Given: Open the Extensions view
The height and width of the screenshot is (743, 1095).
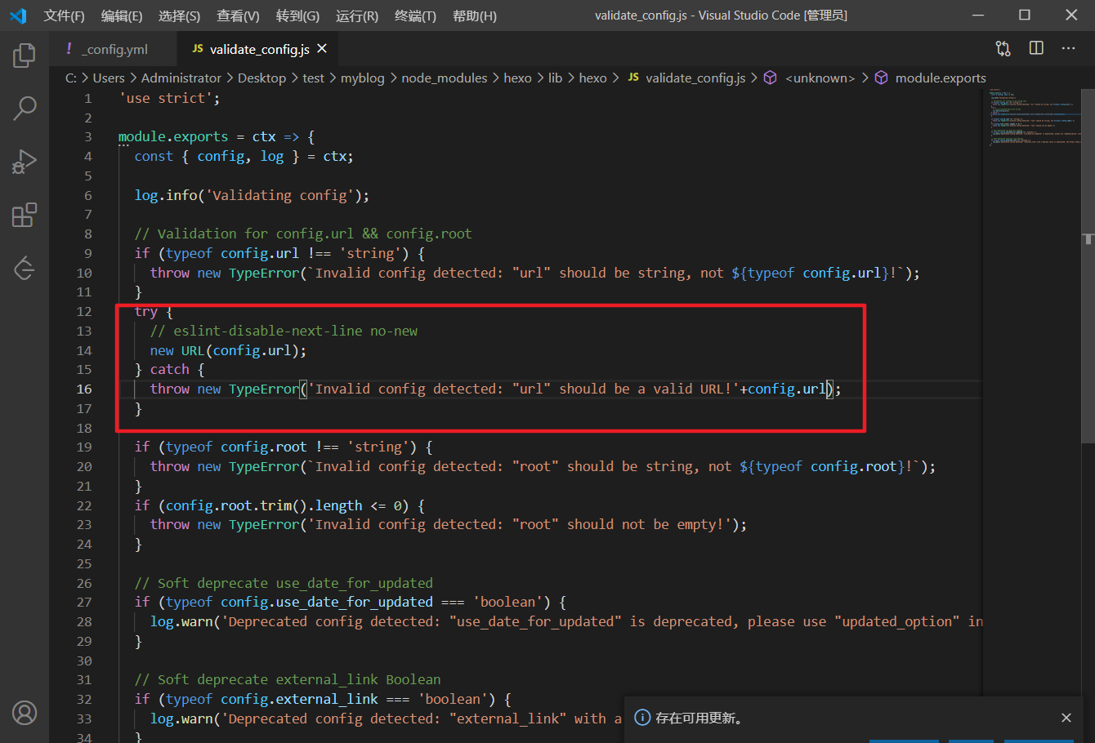Looking at the screenshot, I should click(25, 215).
